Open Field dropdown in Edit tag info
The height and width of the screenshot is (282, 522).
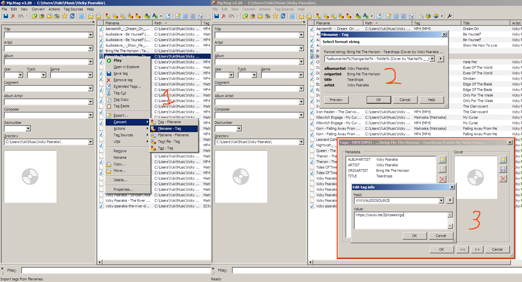441,200
